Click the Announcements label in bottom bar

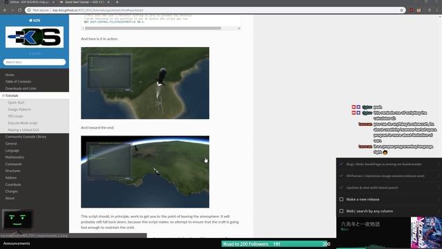[x=17, y=243]
